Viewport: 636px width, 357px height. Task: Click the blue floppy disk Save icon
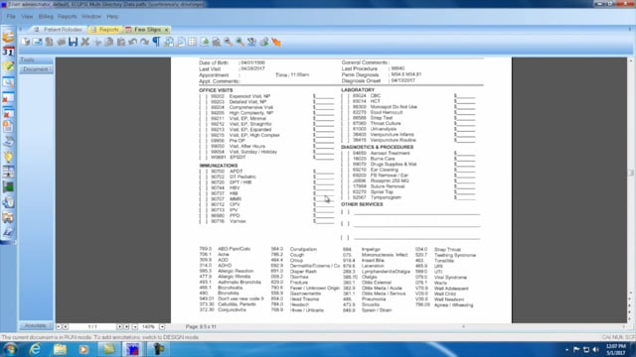pyautogui.click(x=73, y=42)
